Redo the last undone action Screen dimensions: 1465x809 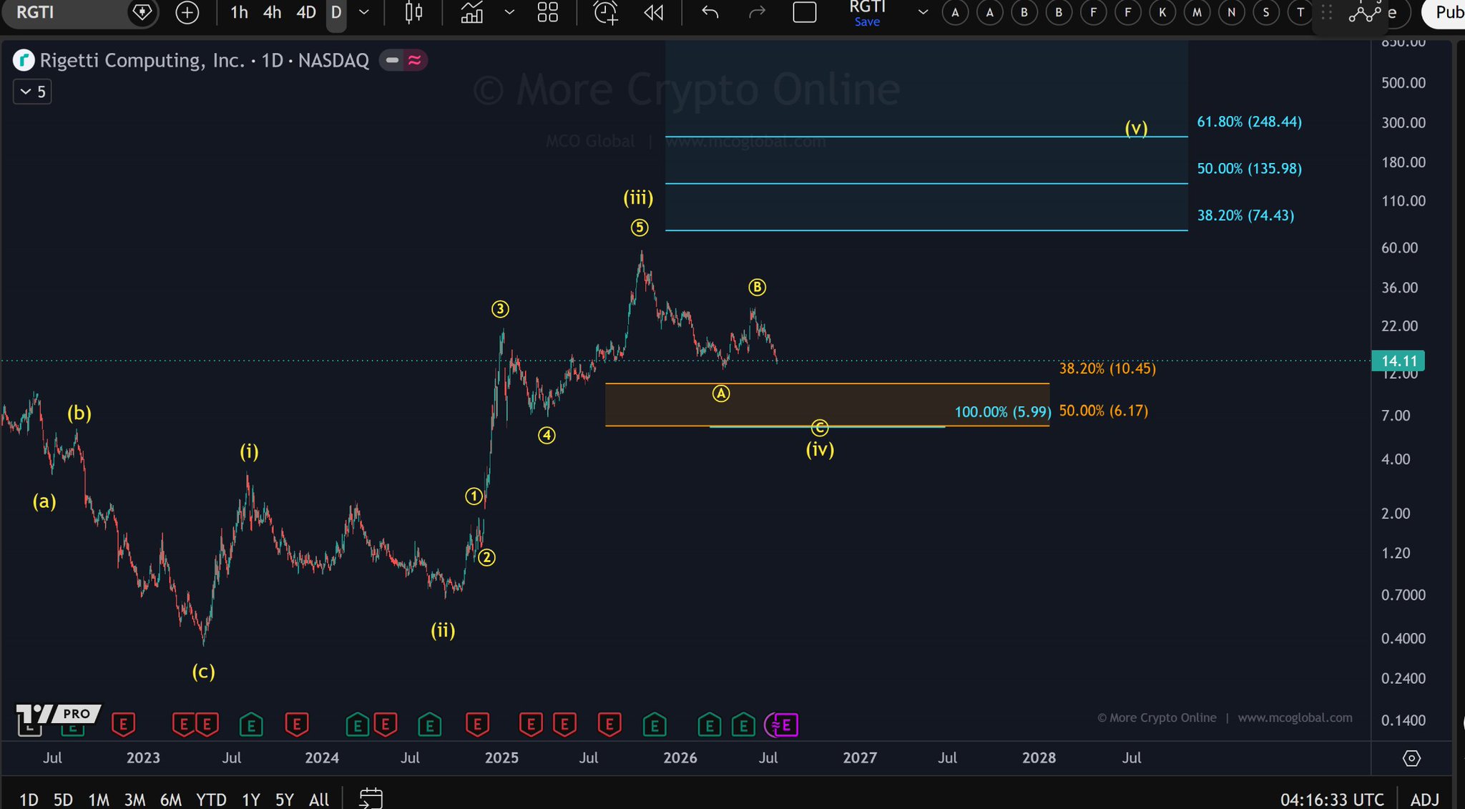pos(757,12)
